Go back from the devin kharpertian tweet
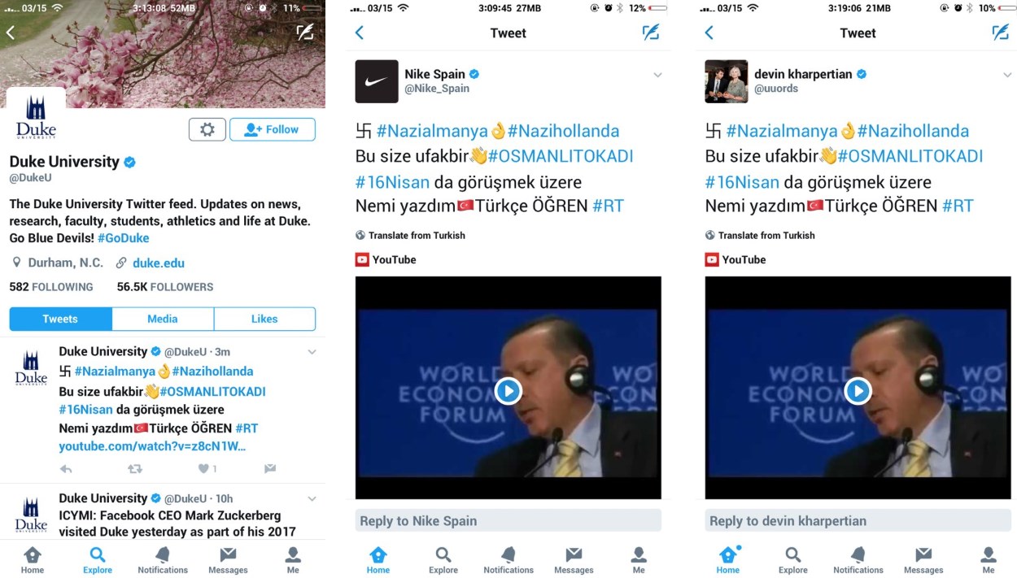This screenshot has height=578, width=1017. (x=709, y=33)
